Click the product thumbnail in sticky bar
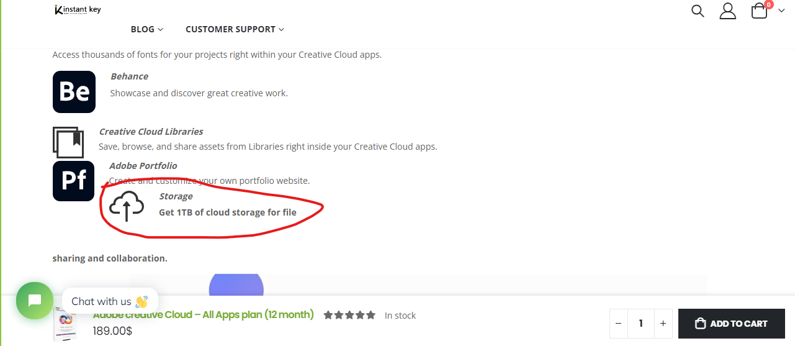 [66, 324]
